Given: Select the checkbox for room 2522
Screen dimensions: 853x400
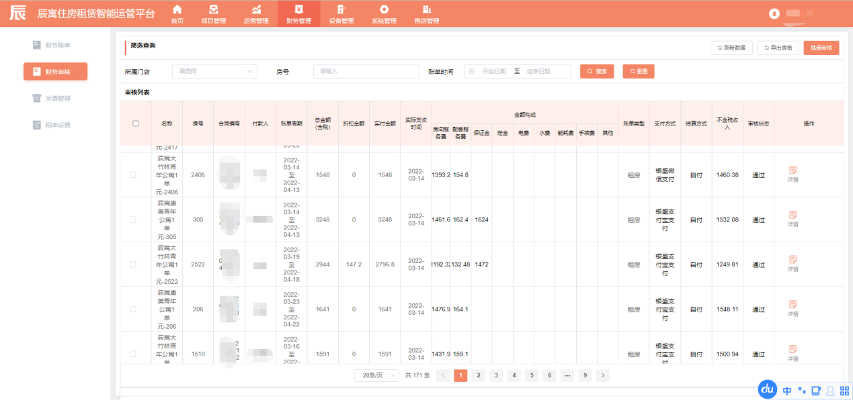Looking at the screenshot, I should (133, 264).
